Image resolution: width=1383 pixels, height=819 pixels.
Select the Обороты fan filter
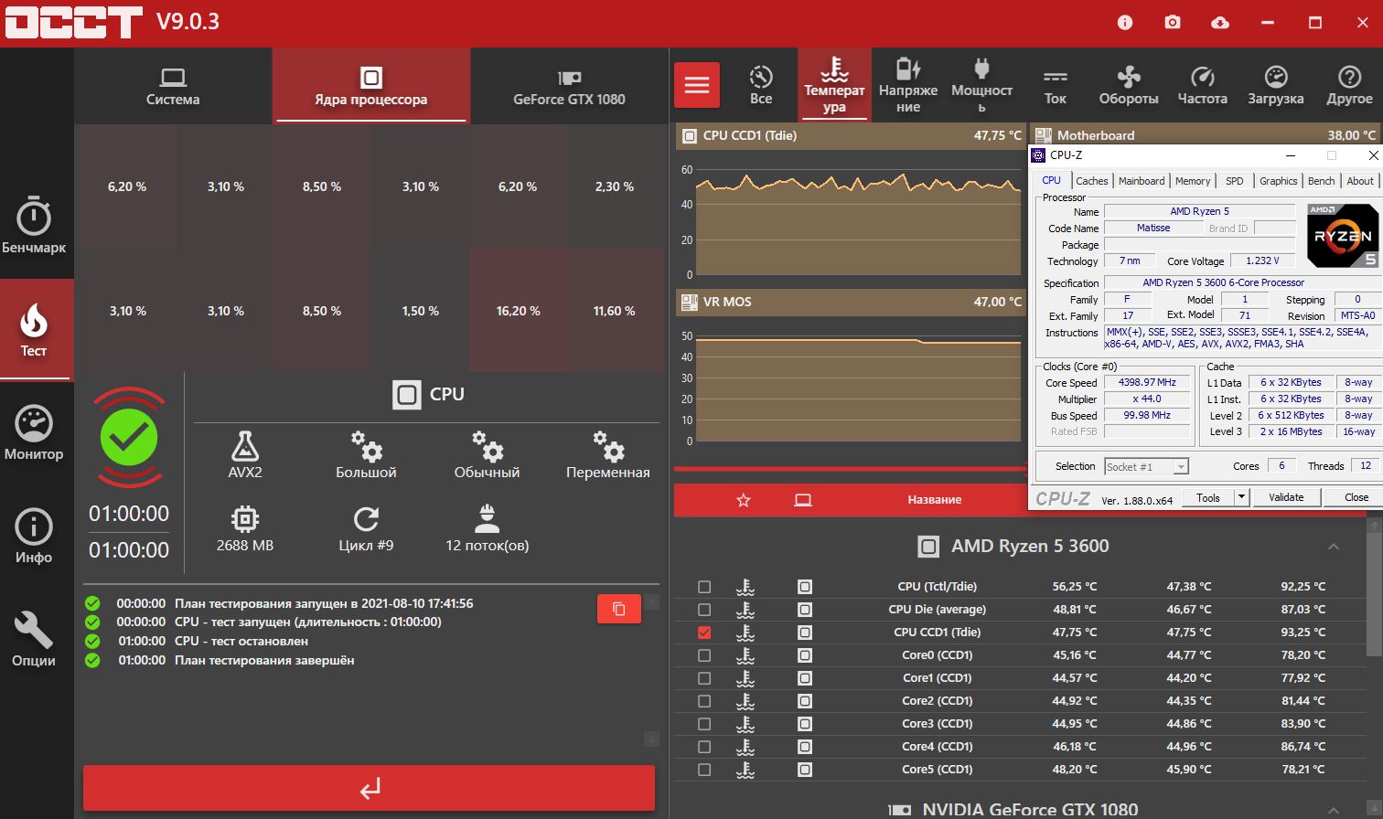1129,85
